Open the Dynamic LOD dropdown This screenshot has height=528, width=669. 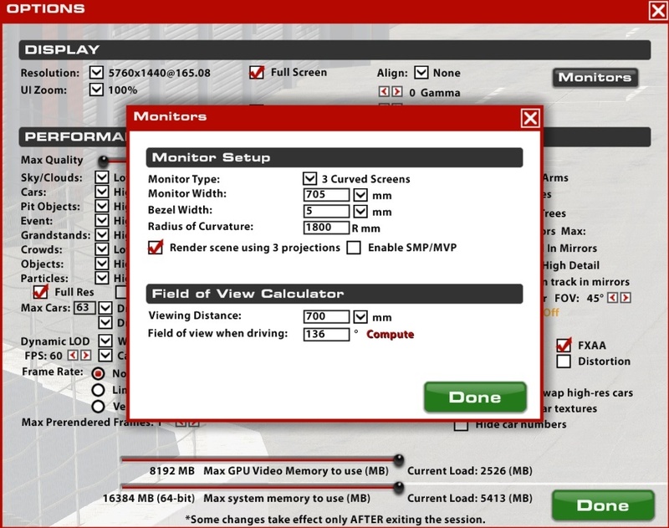(105, 341)
